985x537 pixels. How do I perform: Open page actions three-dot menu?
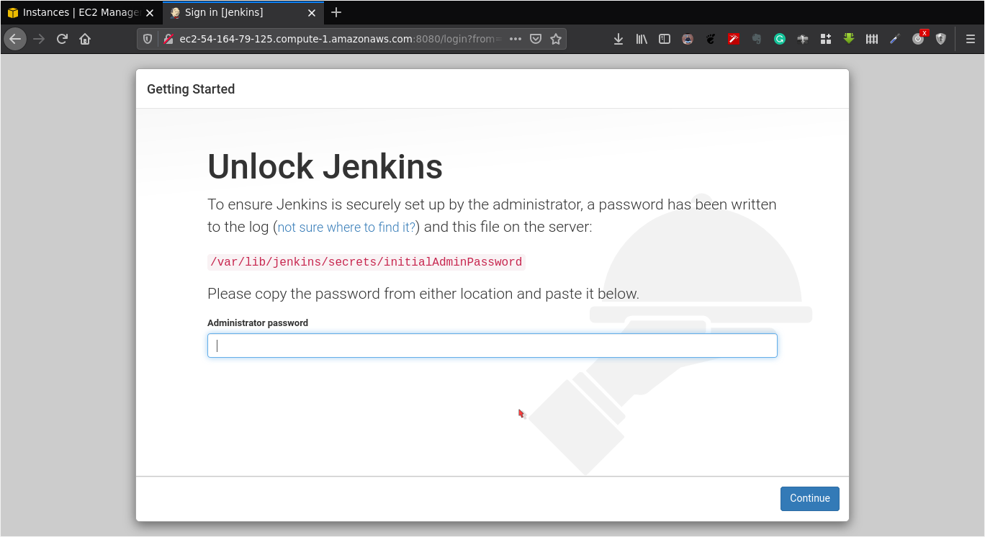[515, 39]
